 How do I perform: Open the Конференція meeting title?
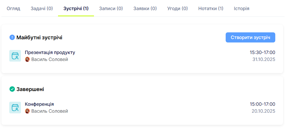click(x=39, y=104)
